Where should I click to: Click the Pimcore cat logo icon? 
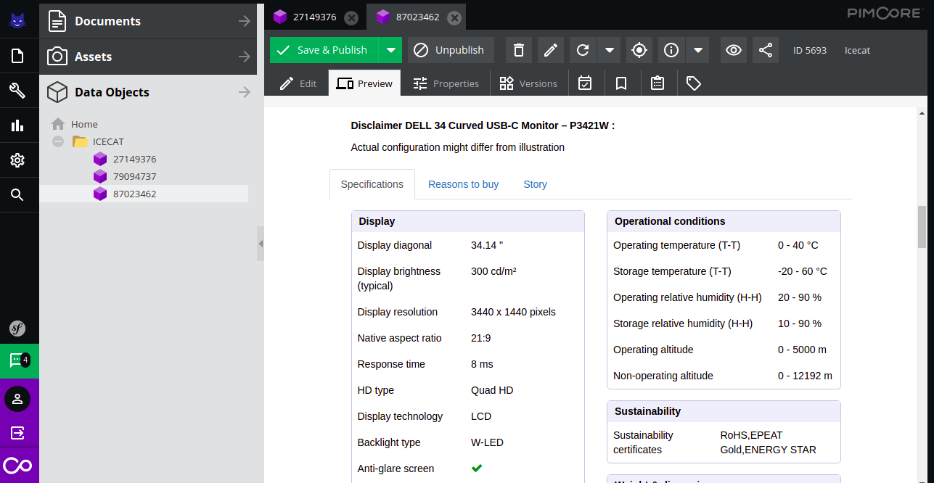click(17, 20)
